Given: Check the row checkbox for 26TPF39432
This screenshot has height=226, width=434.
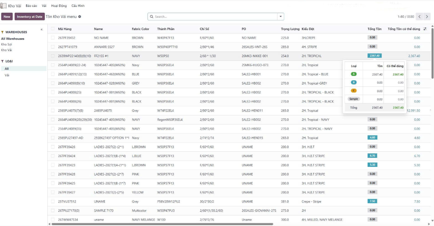Looking at the screenshot, I should [53, 38].
